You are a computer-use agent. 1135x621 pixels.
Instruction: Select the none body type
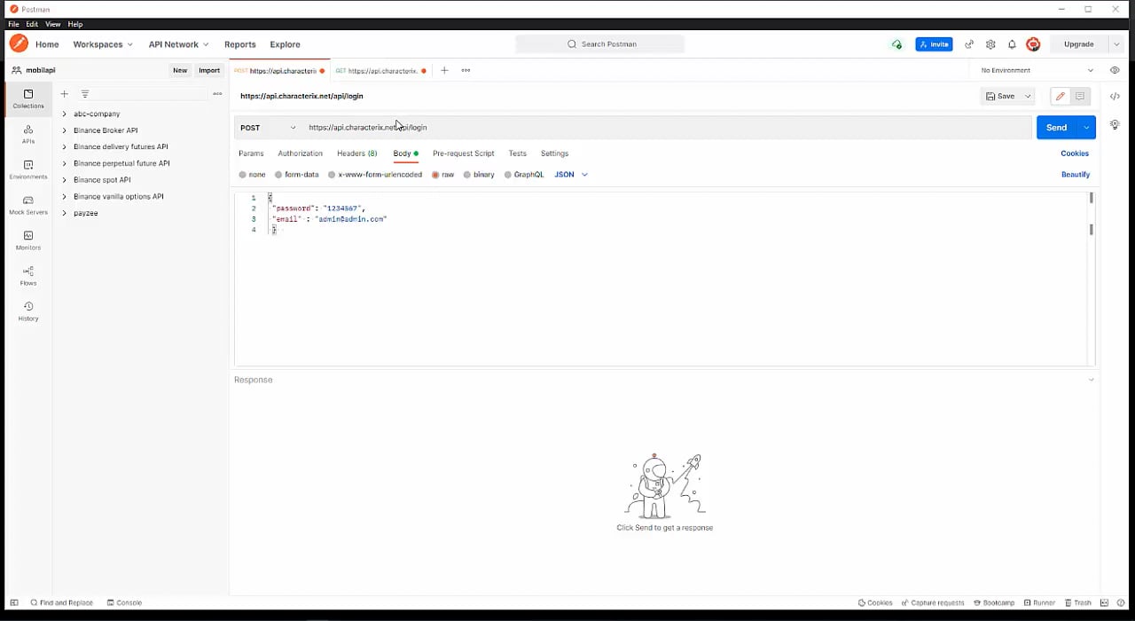tap(252, 175)
